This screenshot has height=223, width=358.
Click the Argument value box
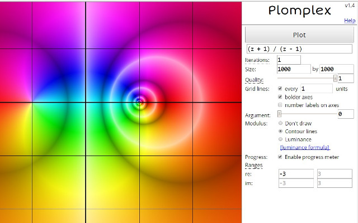tap(346, 114)
